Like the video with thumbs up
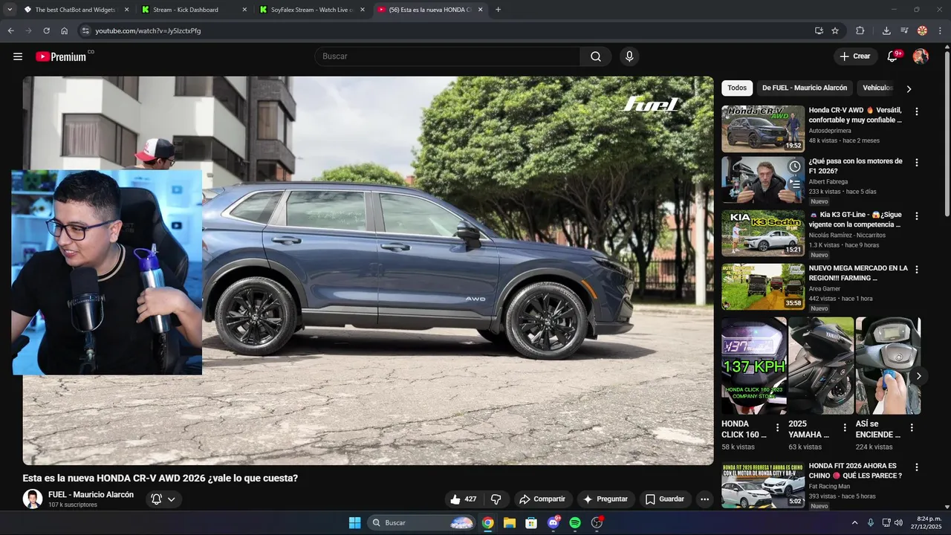Viewport: 951px width, 535px height. point(463,499)
